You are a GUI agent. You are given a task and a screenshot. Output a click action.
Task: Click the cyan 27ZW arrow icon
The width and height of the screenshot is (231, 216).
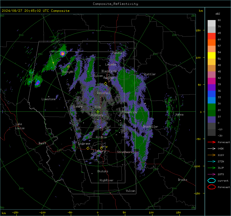pyautogui.click(x=211, y=162)
